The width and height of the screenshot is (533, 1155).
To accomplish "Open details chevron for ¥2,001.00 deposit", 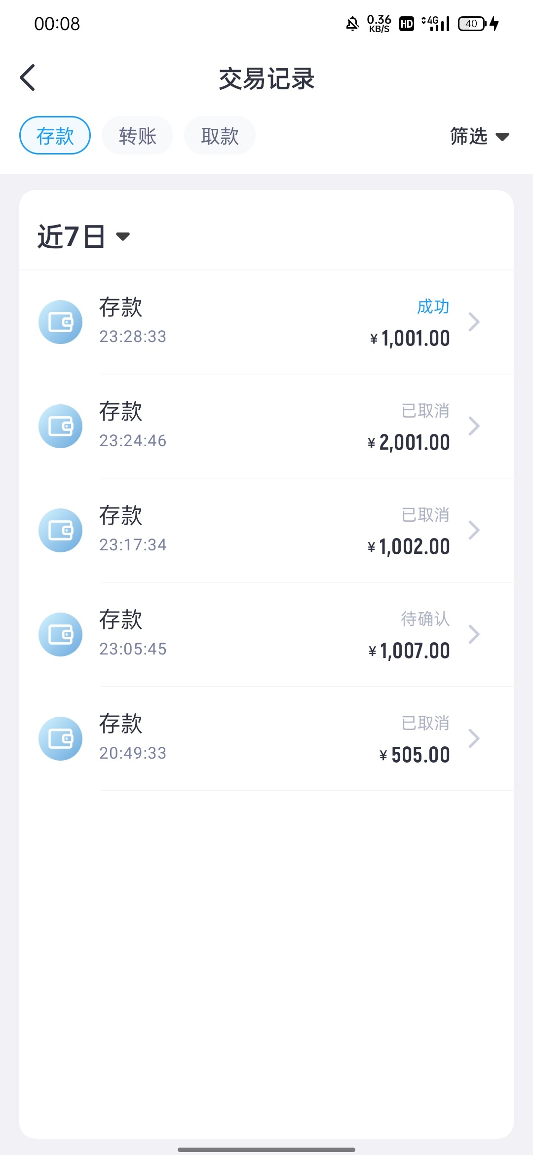I will pyautogui.click(x=474, y=426).
